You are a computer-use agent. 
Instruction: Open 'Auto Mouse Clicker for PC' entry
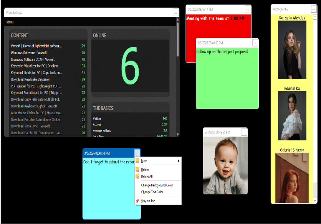click(x=36, y=113)
